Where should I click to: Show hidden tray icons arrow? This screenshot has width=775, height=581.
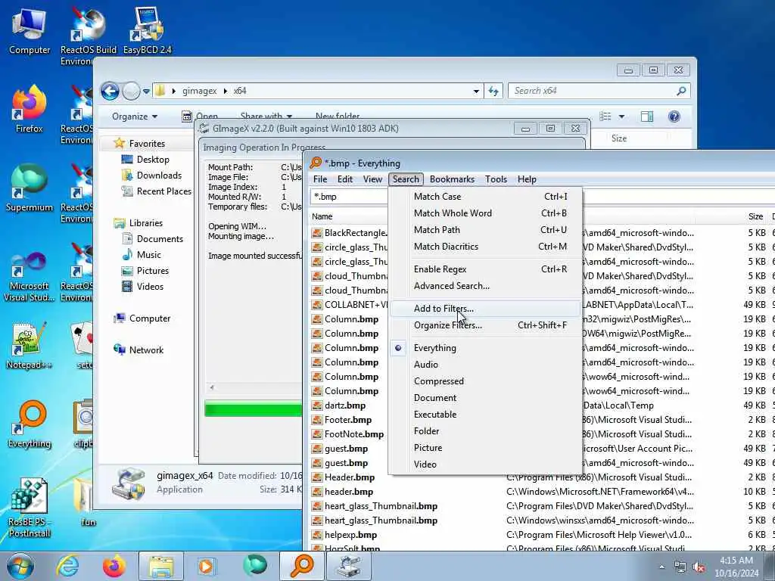[x=661, y=567]
